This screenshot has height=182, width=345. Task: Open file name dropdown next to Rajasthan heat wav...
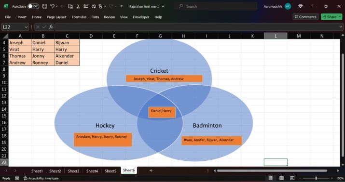(x=163, y=6)
